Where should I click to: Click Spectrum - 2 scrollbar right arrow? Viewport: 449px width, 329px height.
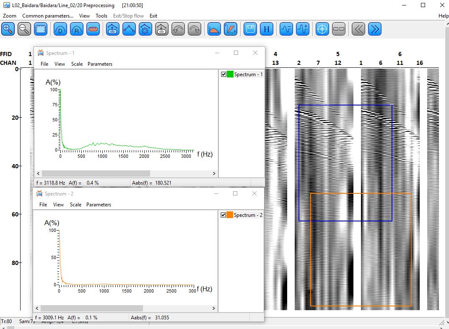pyautogui.click(x=214, y=308)
